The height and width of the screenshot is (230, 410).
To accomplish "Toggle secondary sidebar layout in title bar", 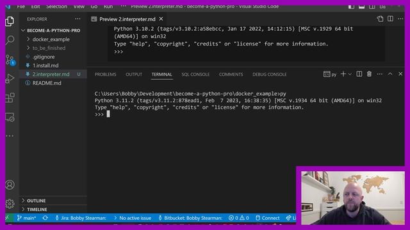I will [372, 7].
